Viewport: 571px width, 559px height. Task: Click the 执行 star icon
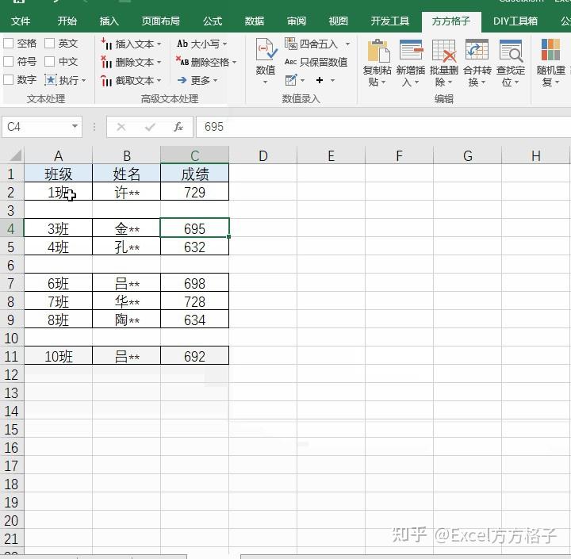[50, 80]
